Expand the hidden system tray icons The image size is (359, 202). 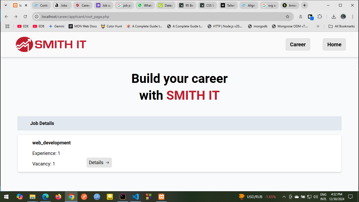[284, 197]
